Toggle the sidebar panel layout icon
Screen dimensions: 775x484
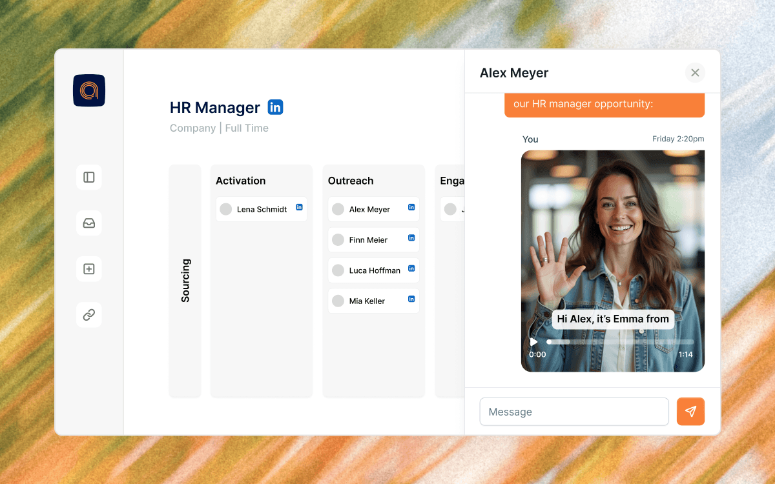[x=89, y=177]
